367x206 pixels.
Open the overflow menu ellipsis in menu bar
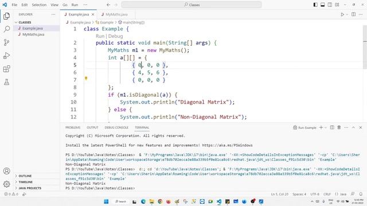(85, 5)
